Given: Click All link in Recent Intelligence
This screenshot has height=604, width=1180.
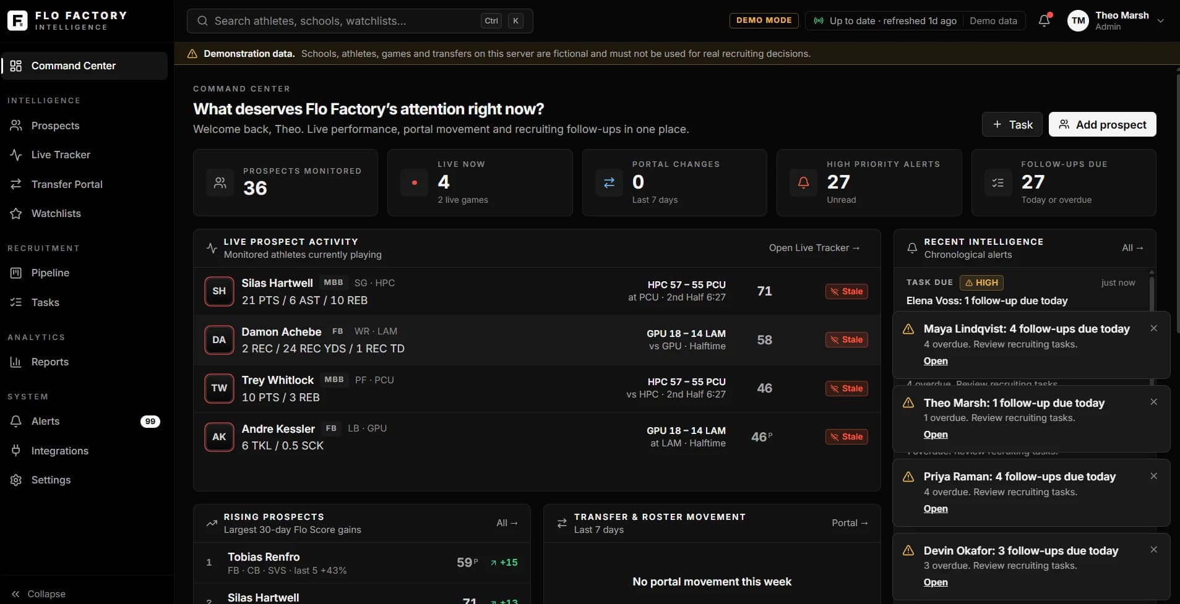Looking at the screenshot, I should tap(1132, 248).
